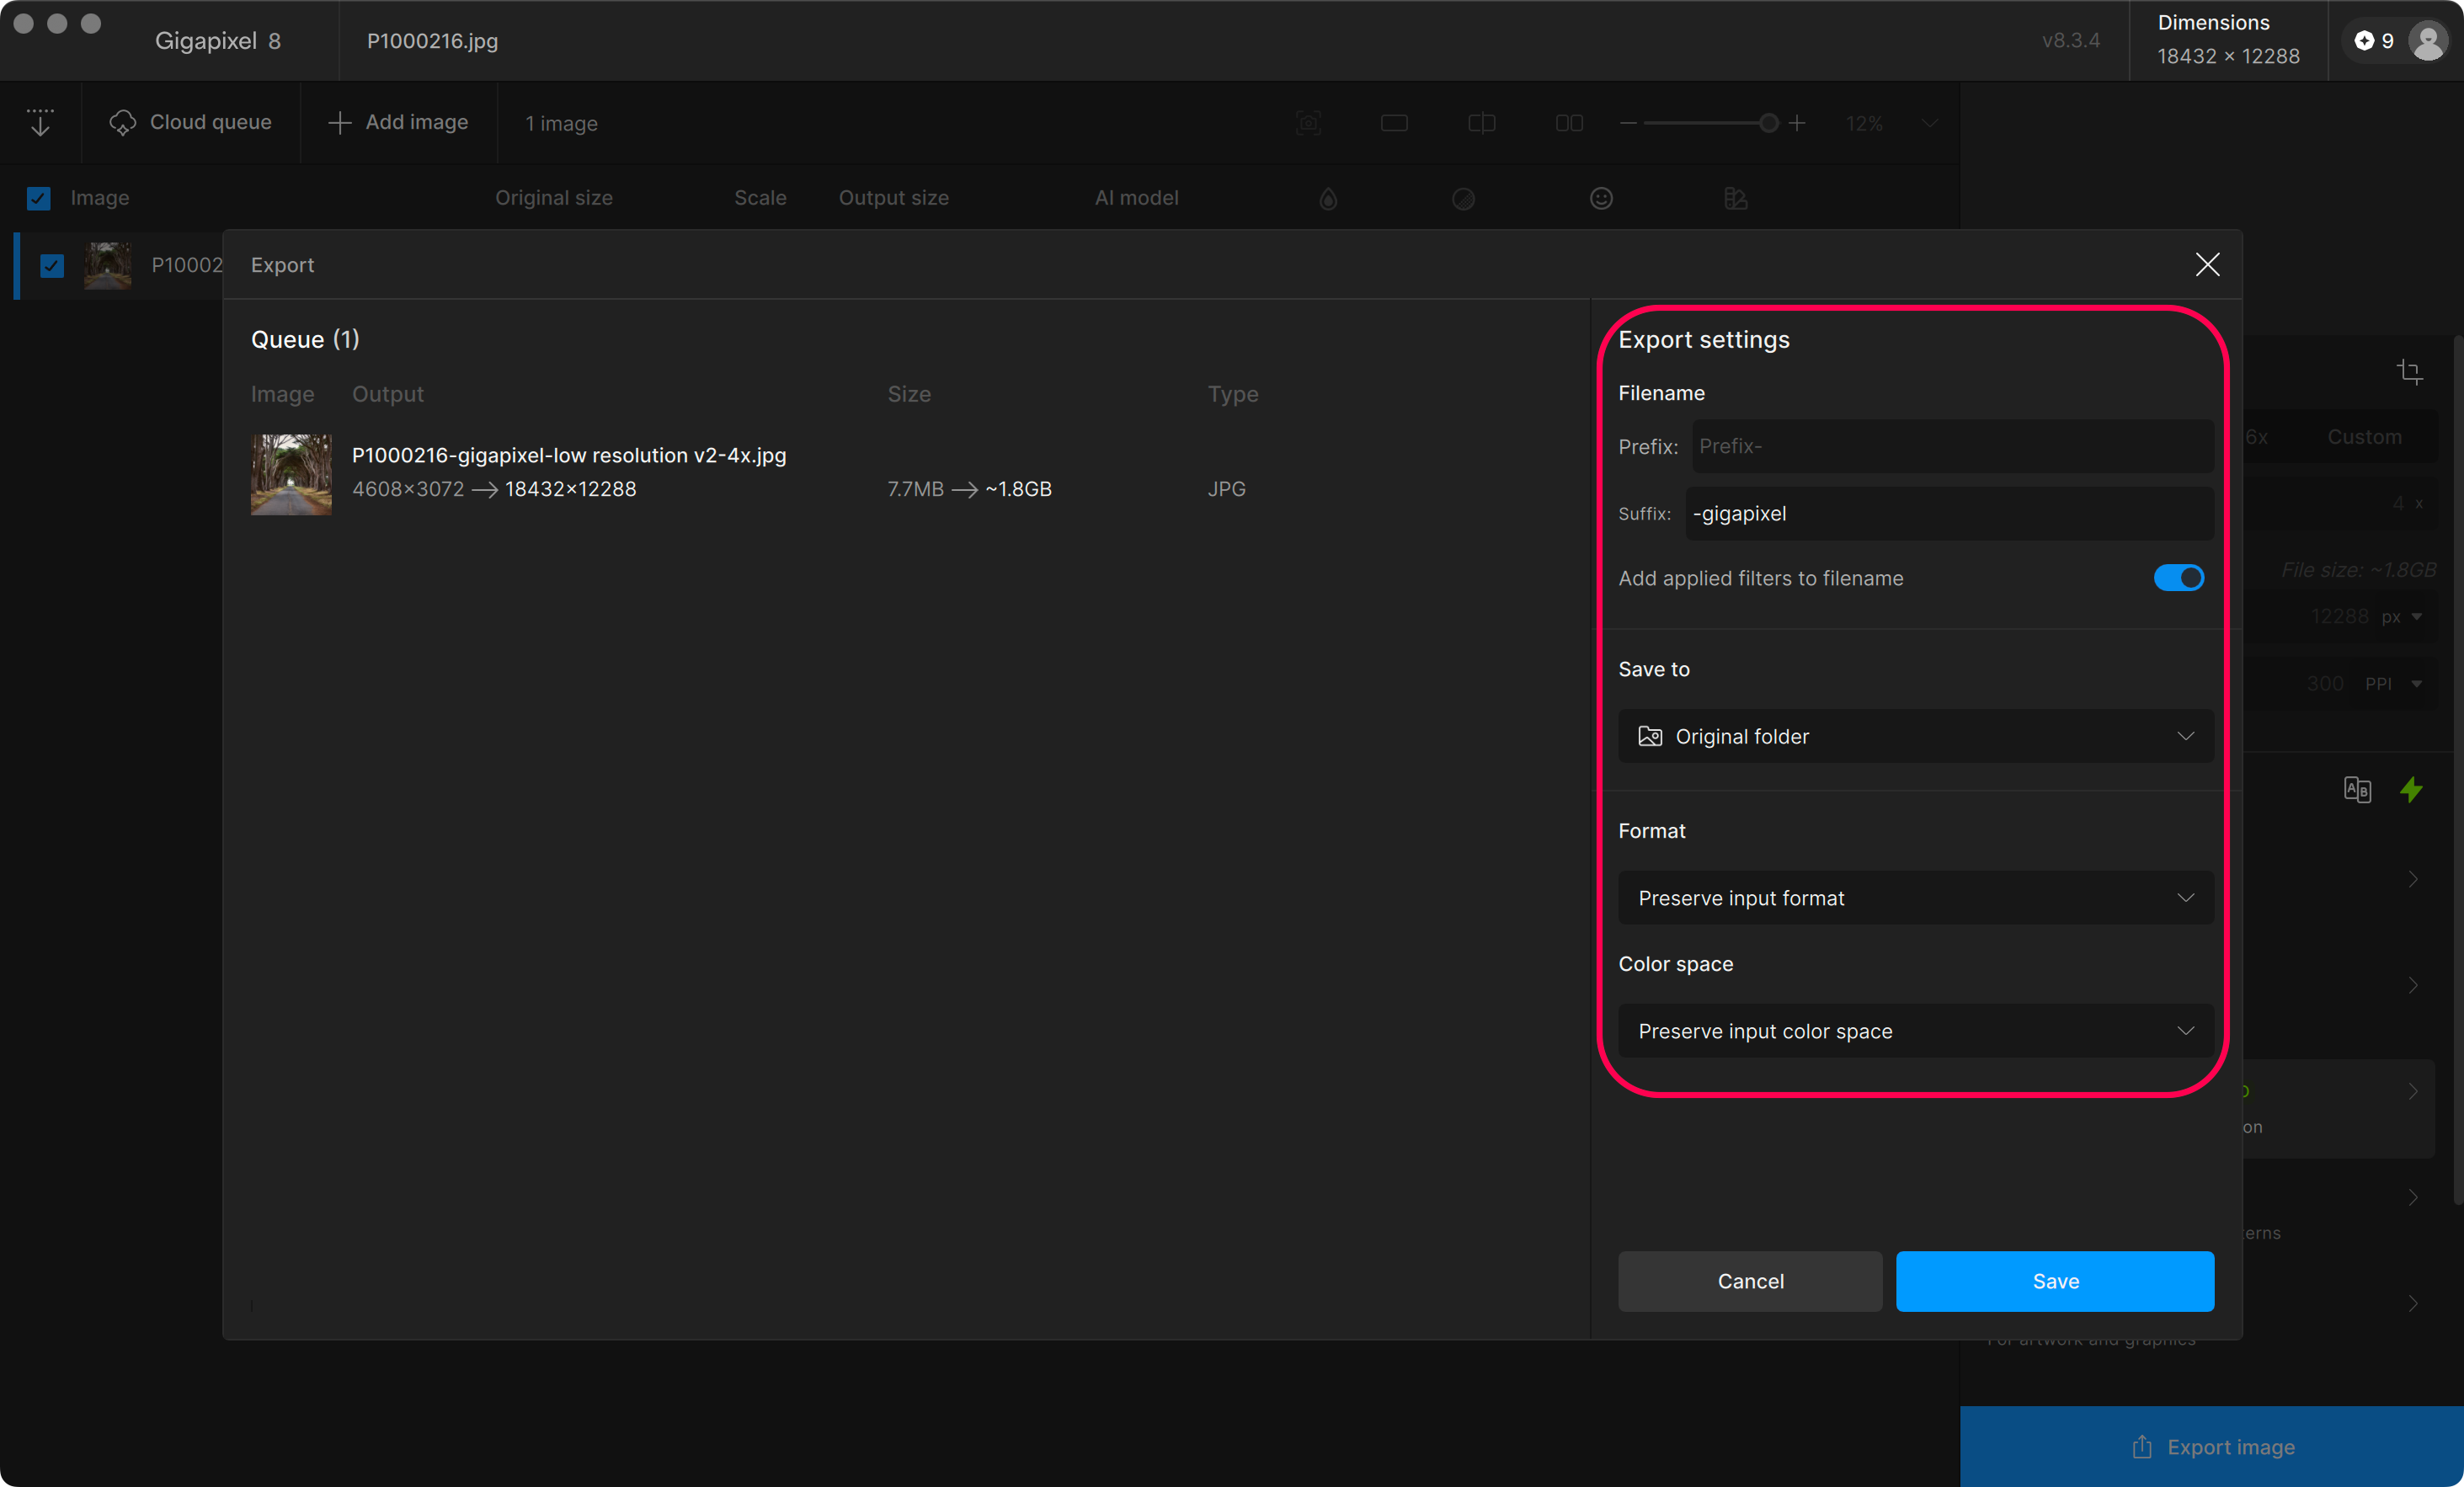Click the collapse panel arrow icon
The image size is (2464, 1487).
(x=40, y=122)
